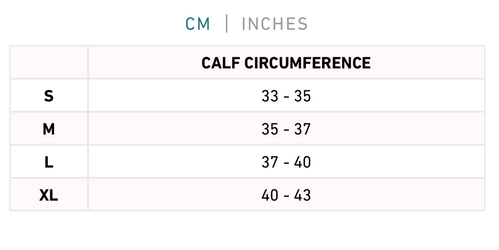The image size is (499, 250).
Task: Click the 33 - 35 measurement cell
Action: [286, 96]
